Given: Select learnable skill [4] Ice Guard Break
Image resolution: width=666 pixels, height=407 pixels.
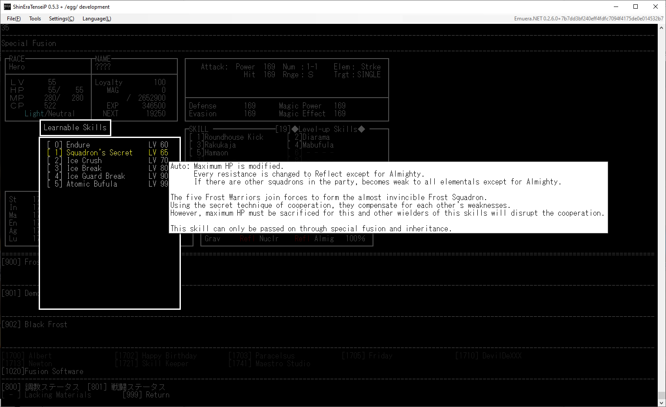Looking at the screenshot, I should (107, 176).
